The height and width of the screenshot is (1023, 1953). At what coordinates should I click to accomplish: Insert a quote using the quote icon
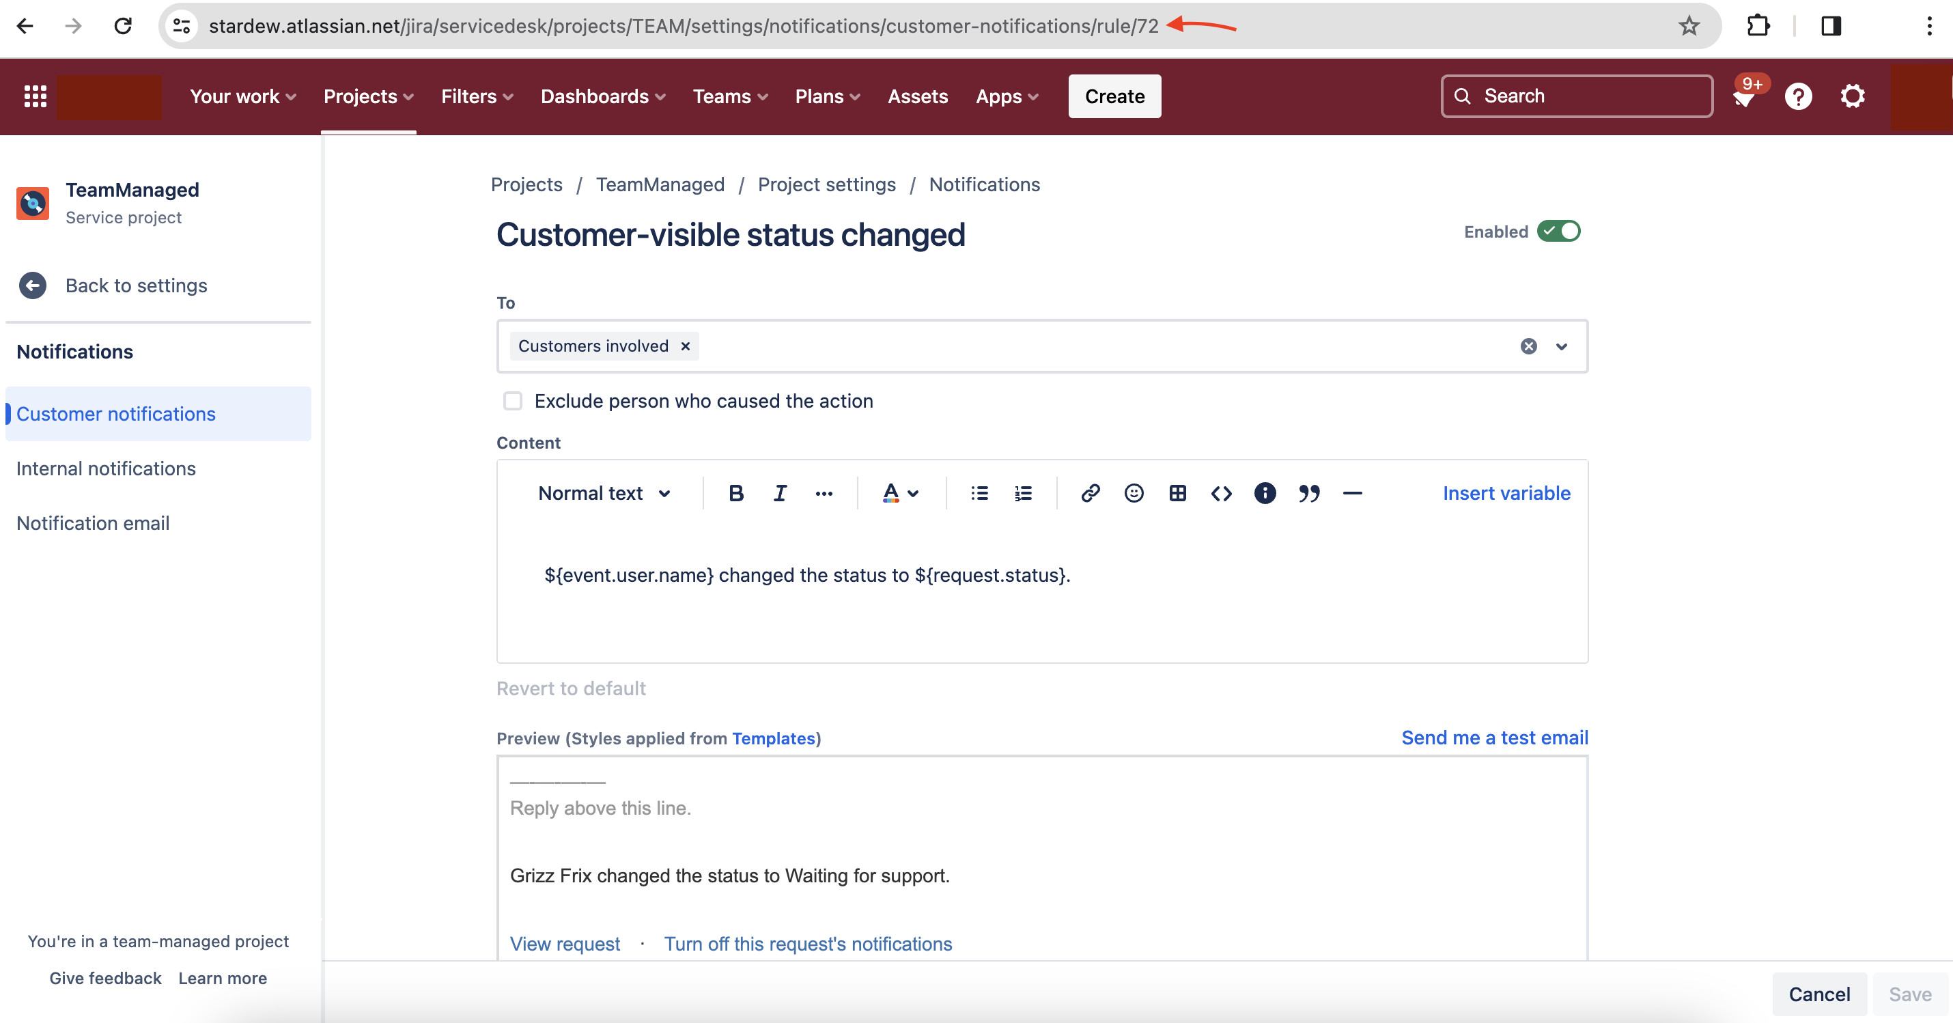[1308, 493]
